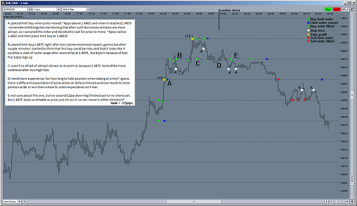The image size is (357, 206).
Task: Click the Limit order cancel legend entry
Action: 323,23
